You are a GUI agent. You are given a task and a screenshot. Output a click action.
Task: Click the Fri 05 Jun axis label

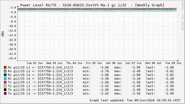pos(94,63)
